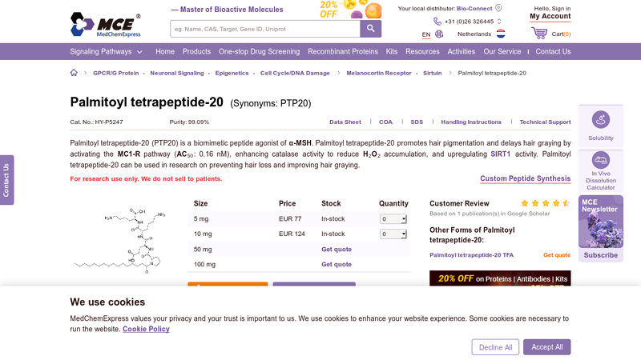Image resolution: width=641 pixels, height=360 pixels.
Task: Open One-stop Drug Screening menu
Action: tap(259, 52)
